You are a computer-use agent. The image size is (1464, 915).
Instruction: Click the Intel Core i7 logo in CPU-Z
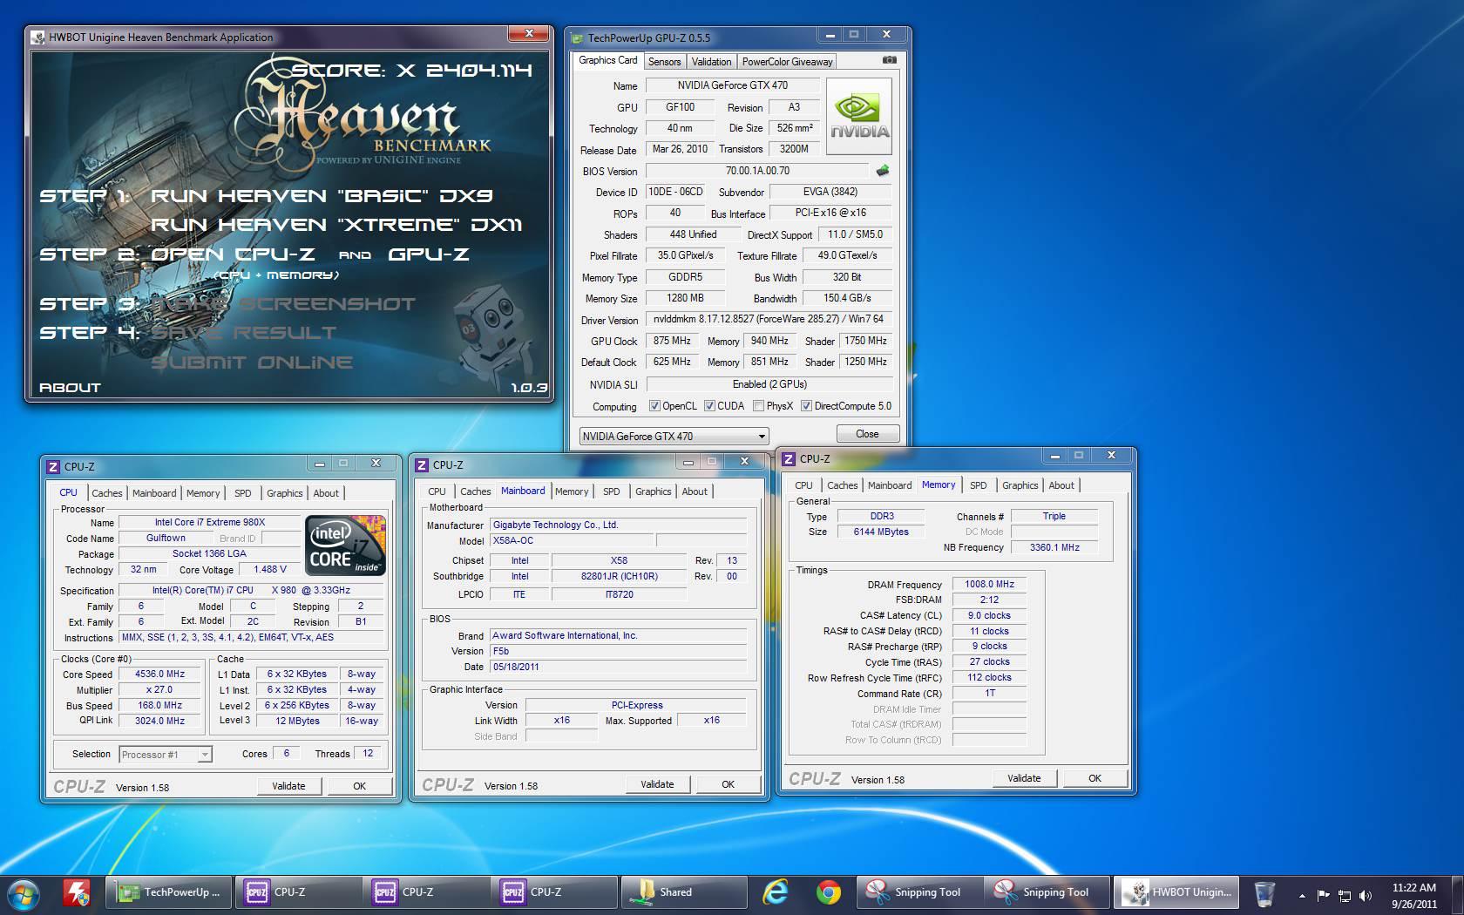[345, 546]
